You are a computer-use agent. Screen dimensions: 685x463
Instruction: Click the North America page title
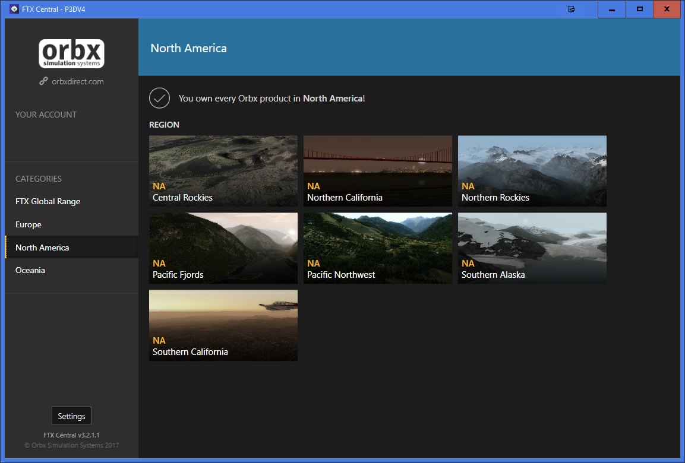pos(189,48)
